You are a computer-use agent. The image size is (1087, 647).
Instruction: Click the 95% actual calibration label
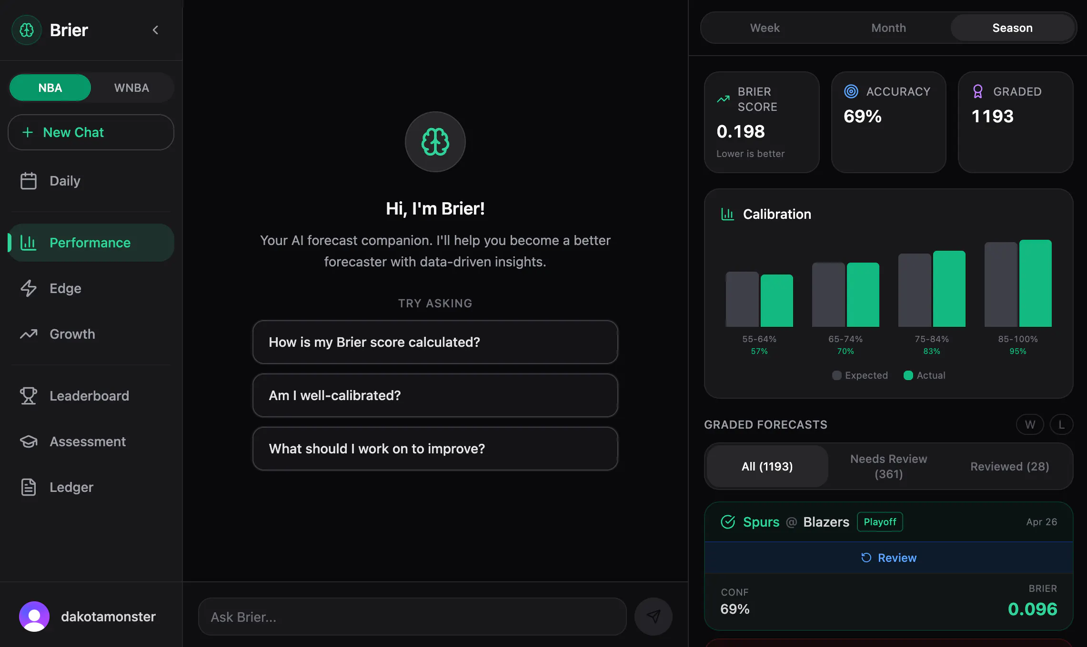coord(1018,351)
